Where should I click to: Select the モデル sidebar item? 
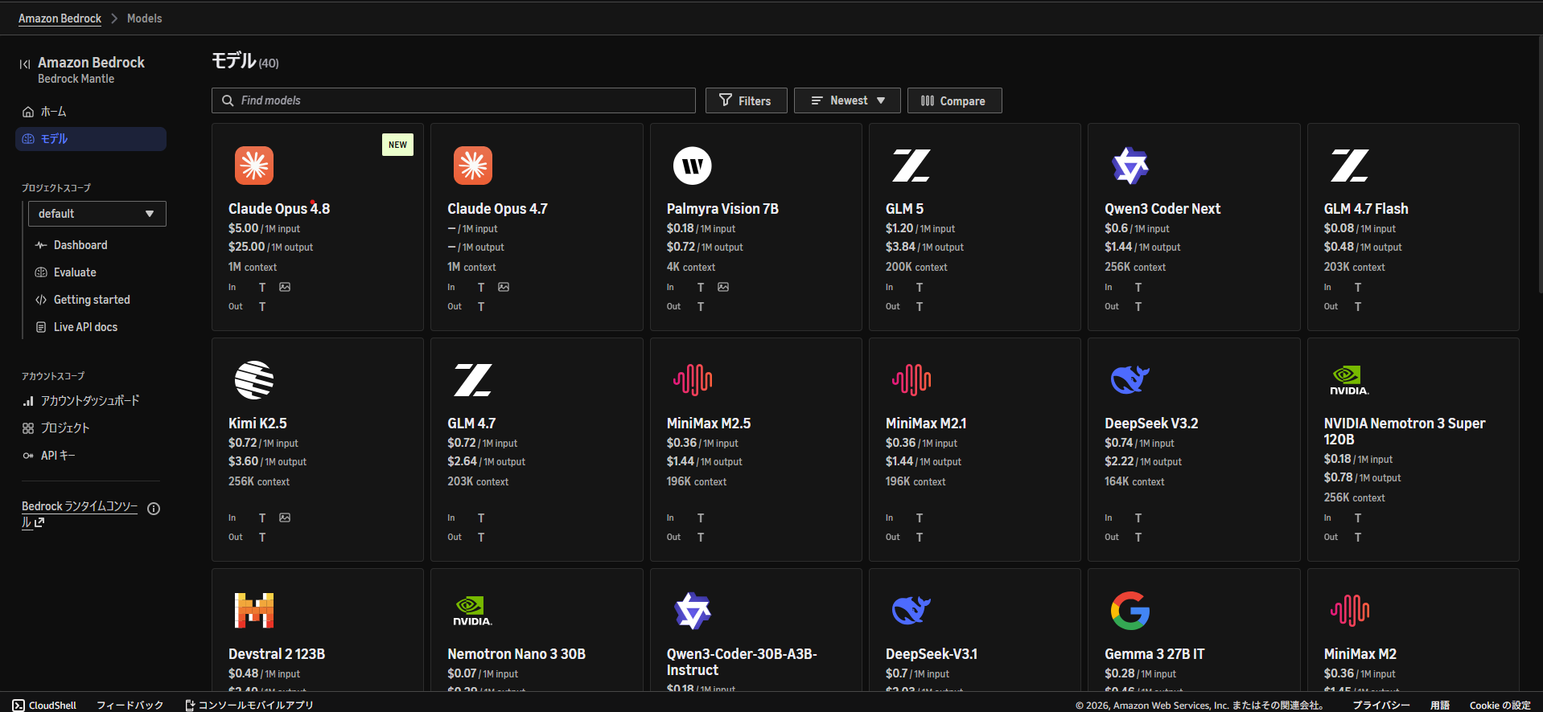point(91,139)
